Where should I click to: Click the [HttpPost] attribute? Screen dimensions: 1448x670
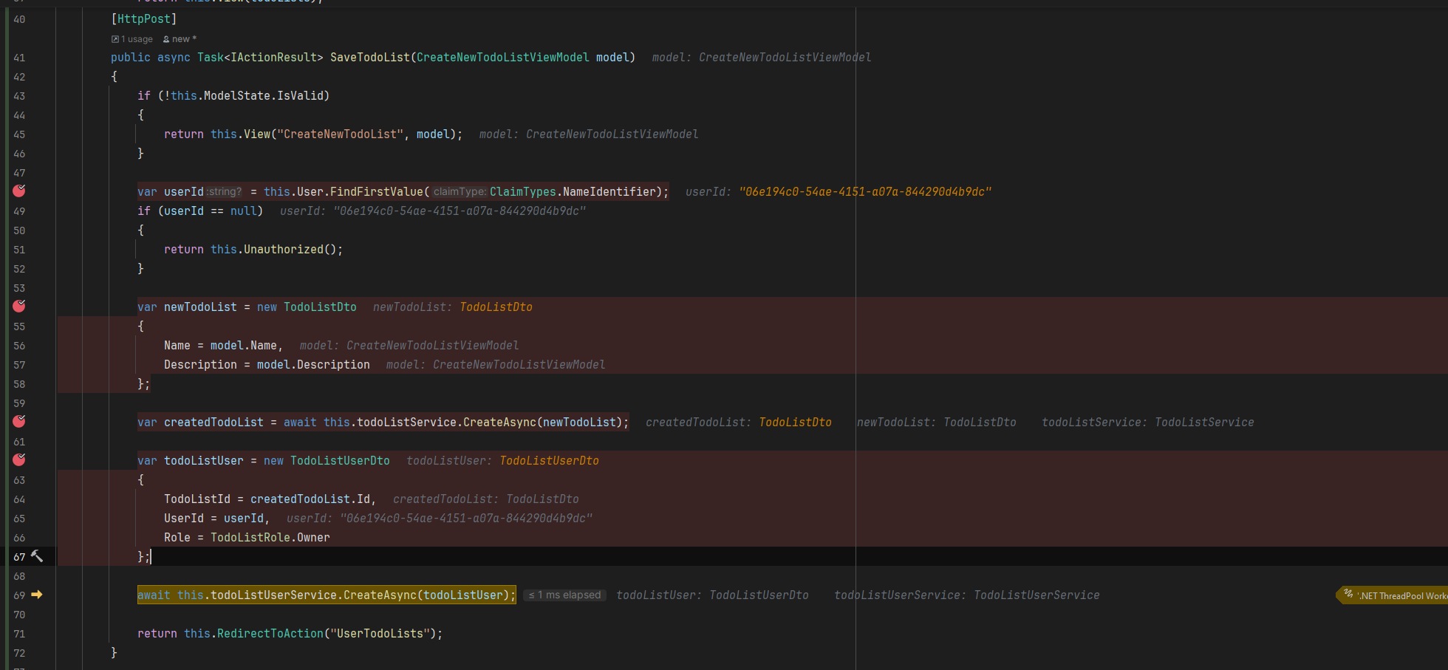[144, 19]
